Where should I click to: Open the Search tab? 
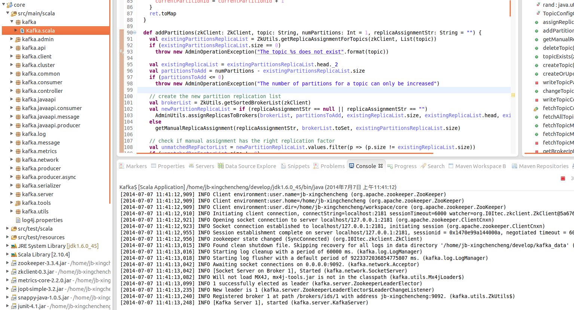tap(433, 166)
